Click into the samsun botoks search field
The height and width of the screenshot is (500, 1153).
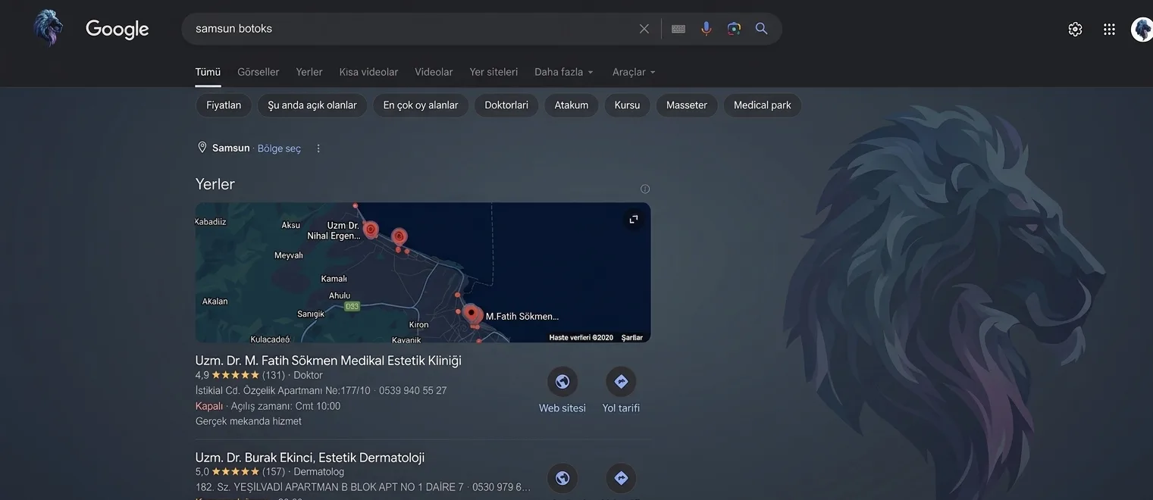(409, 29)
